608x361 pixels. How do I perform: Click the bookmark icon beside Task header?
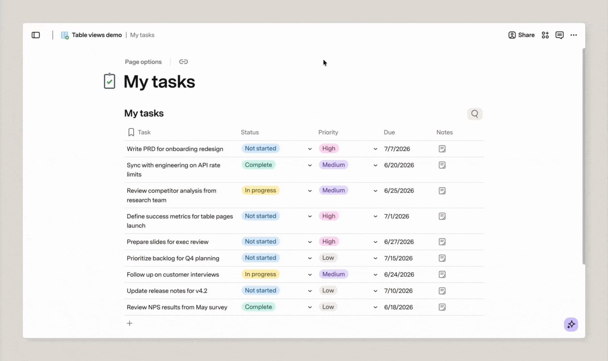131,132
